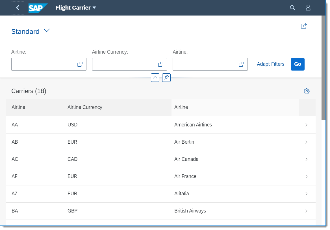Open value help for Airline filter
Viewport: 330px width, 230px height.
click(x=80, y=64)
